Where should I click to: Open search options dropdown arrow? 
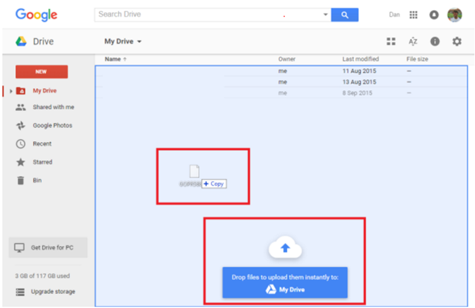(325, 15)
